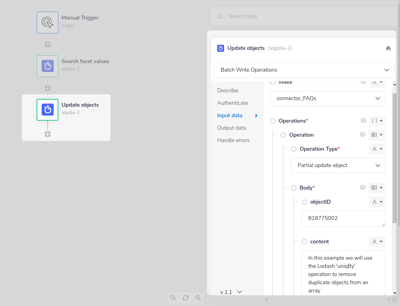This screenshot has height=306, width=400.
Task: Select the Manual Trigger node icon
Action: point(47,22)
